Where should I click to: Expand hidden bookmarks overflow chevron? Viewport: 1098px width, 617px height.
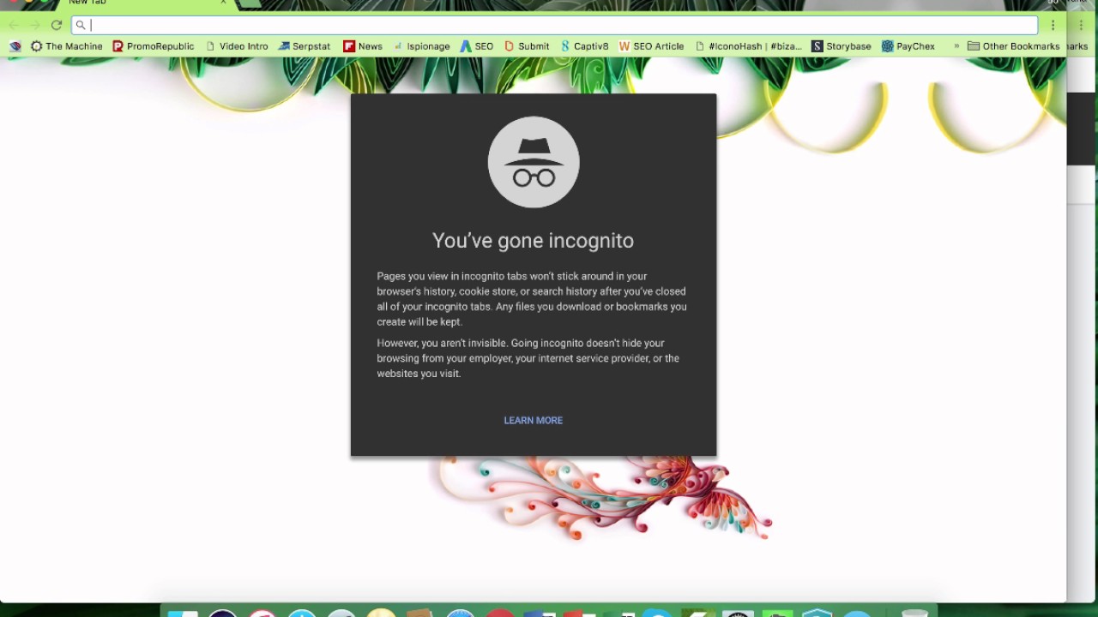[956, 46]
